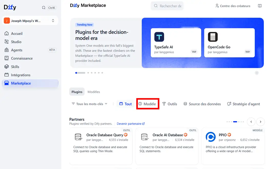Viewport: 269px width, 169px height.
Task: Select the Outils category filter
Action: click(x=170, y=104)
